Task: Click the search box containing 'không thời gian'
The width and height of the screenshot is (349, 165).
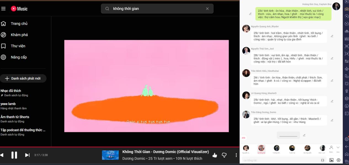Action: (x=157, y=9)
